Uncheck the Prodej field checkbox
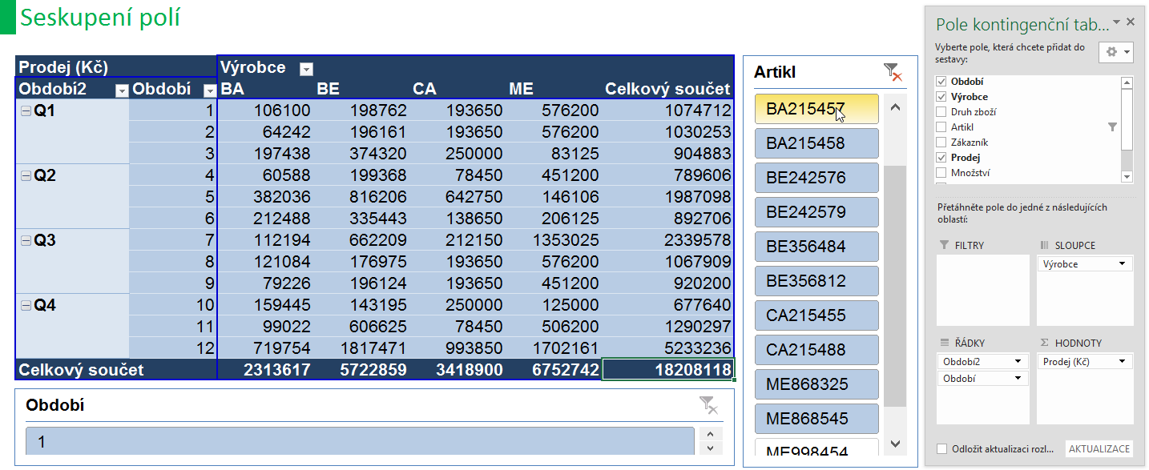The image size is (1149, 470). tap(942, 158)
